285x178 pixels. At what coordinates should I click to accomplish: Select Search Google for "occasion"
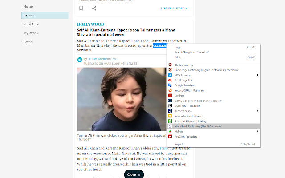[x=213, y=52]
